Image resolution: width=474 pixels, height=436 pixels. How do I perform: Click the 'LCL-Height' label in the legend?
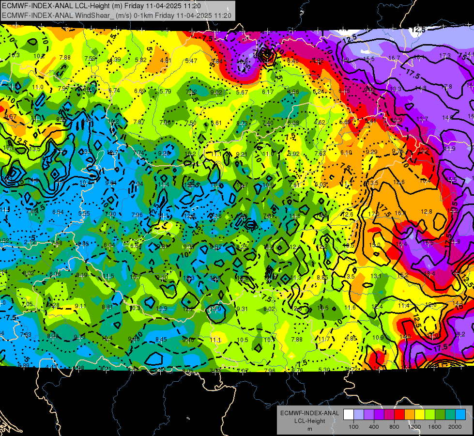point(309,421)
